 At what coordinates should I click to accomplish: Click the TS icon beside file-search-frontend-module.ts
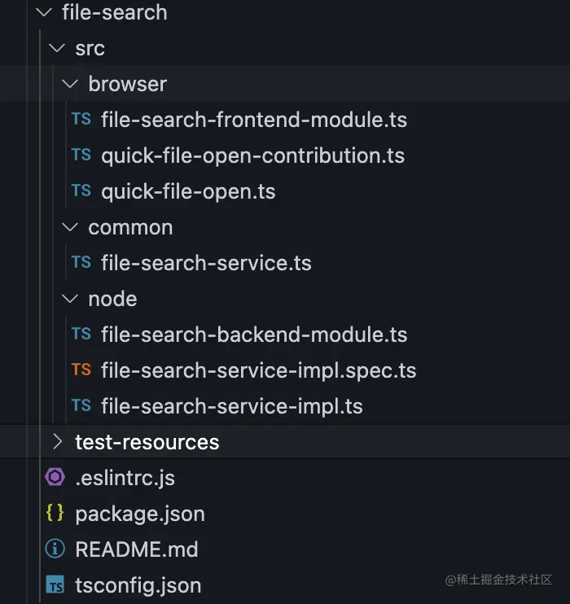coord(81,120)
